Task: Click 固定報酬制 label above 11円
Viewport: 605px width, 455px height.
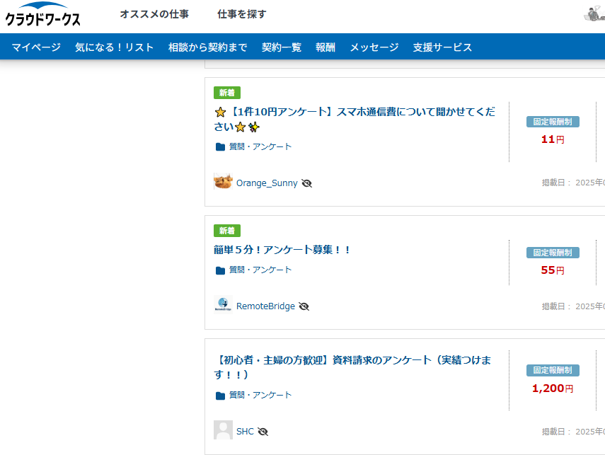Action: 553,122
